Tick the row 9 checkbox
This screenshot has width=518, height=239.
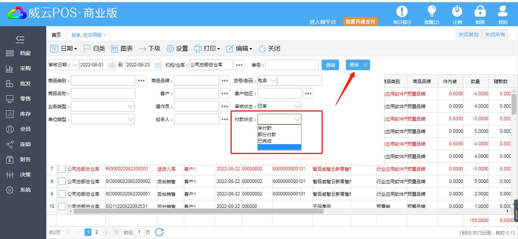[62, 194]
